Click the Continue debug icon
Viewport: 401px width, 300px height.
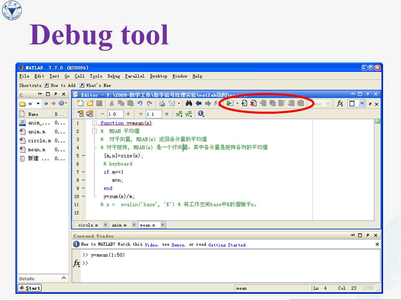[291, 103]
